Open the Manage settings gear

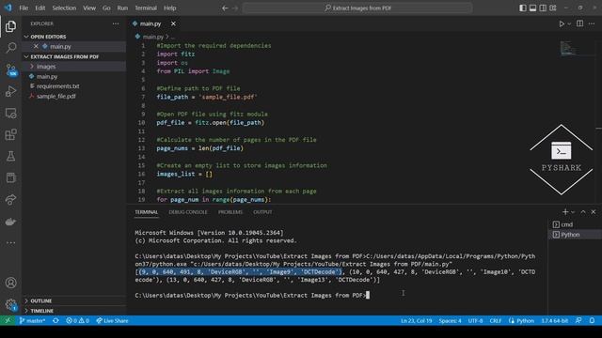point(10,304)
